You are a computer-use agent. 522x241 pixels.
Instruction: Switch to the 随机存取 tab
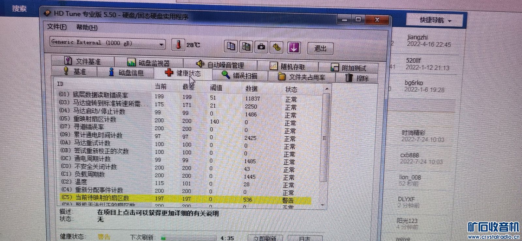[x=287, y=66]
